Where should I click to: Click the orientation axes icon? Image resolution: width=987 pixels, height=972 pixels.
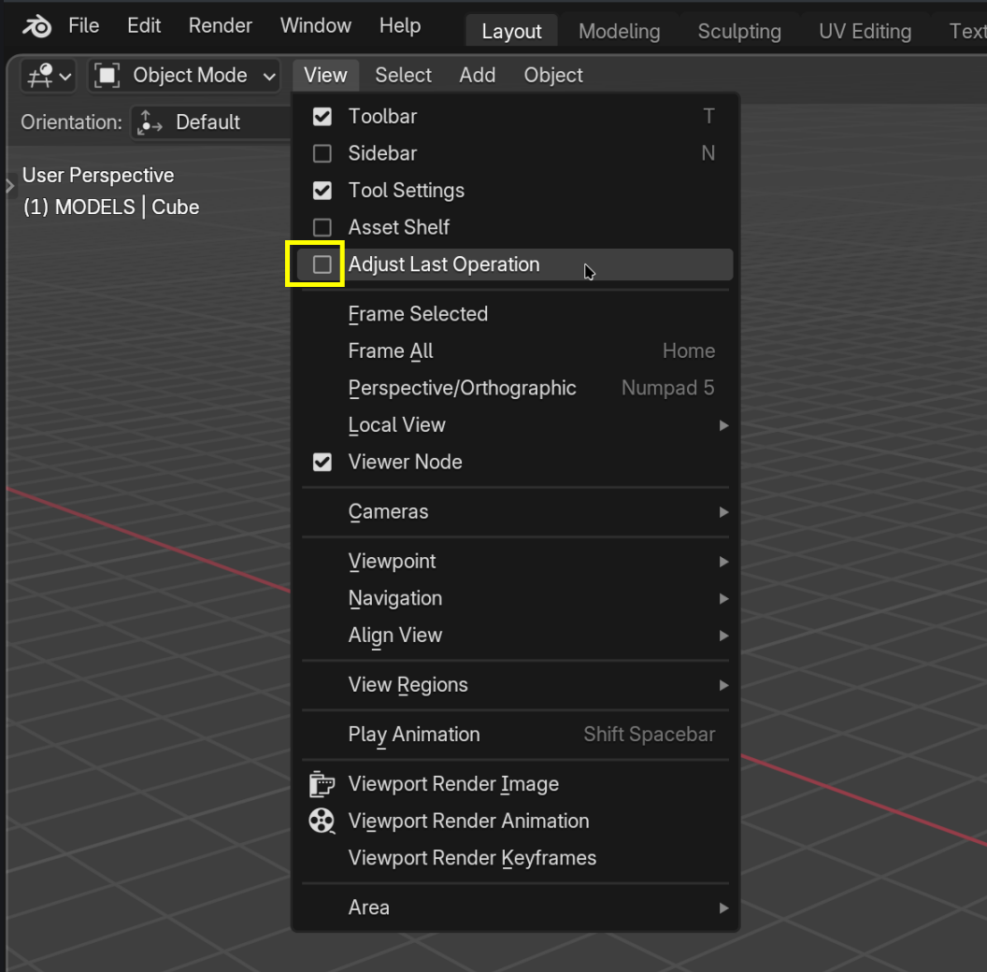coord(149,122)
